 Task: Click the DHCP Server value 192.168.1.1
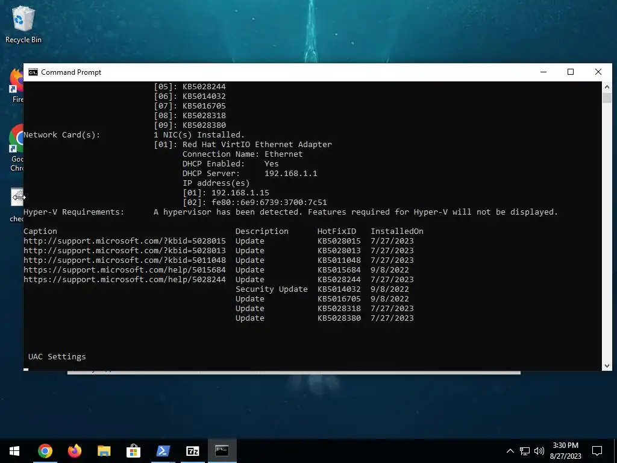291,174
